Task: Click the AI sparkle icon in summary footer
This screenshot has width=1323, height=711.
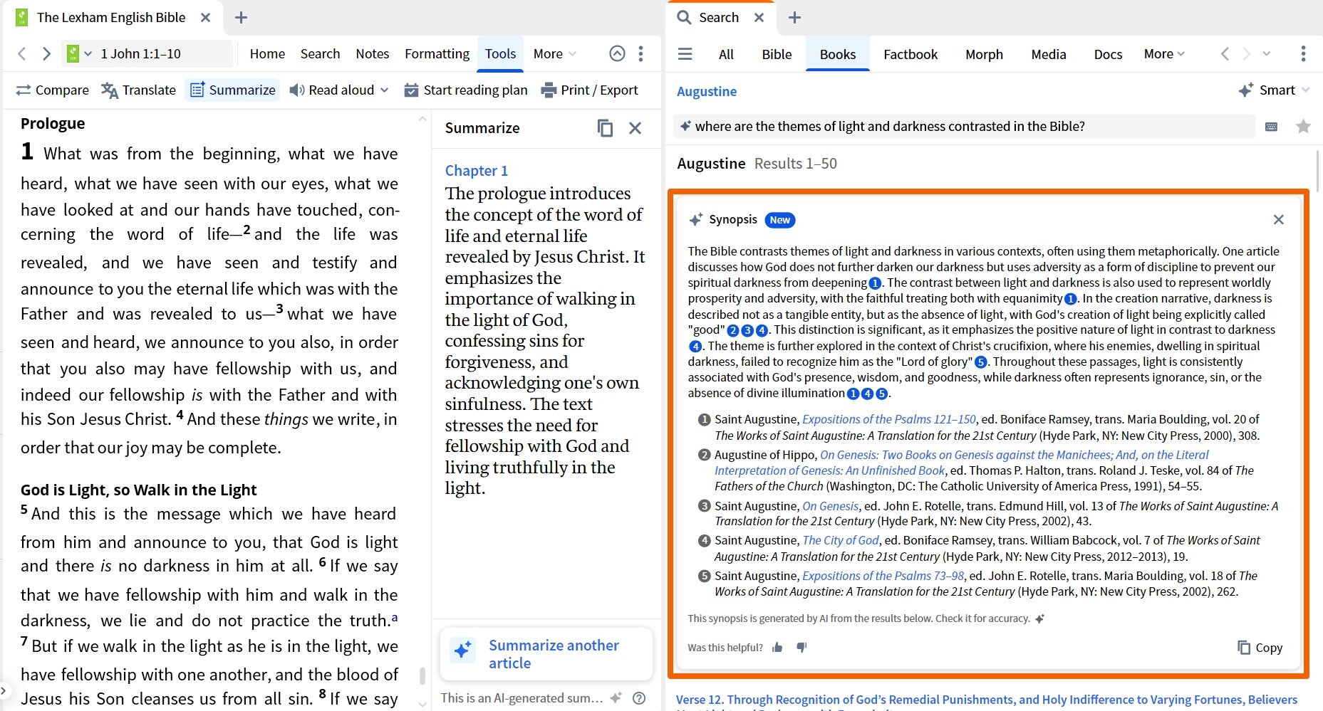Action: coord(616,697)
